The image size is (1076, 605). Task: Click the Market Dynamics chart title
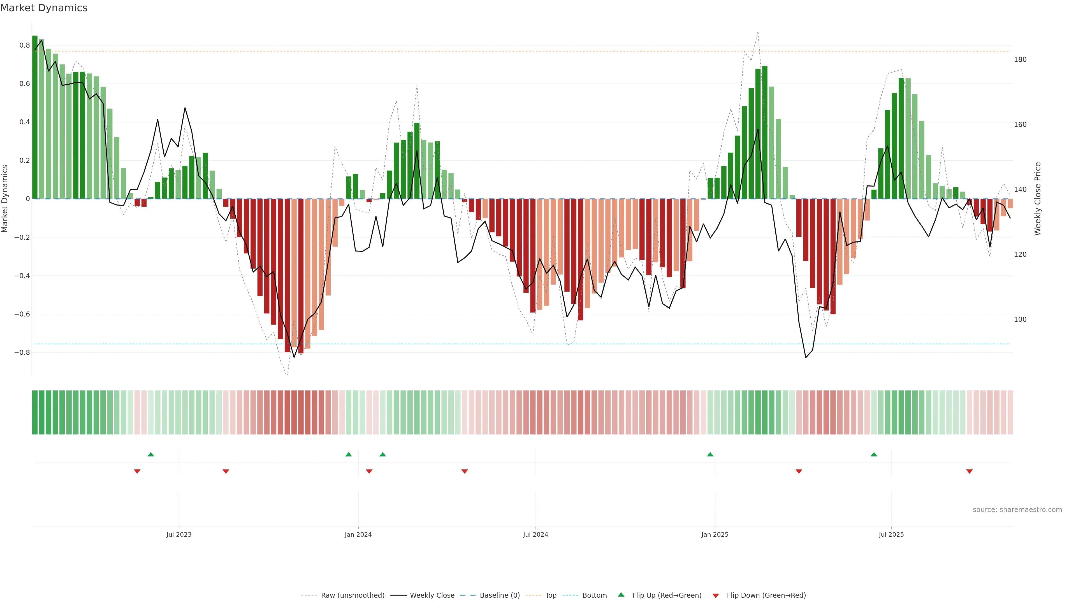(44, 8)
